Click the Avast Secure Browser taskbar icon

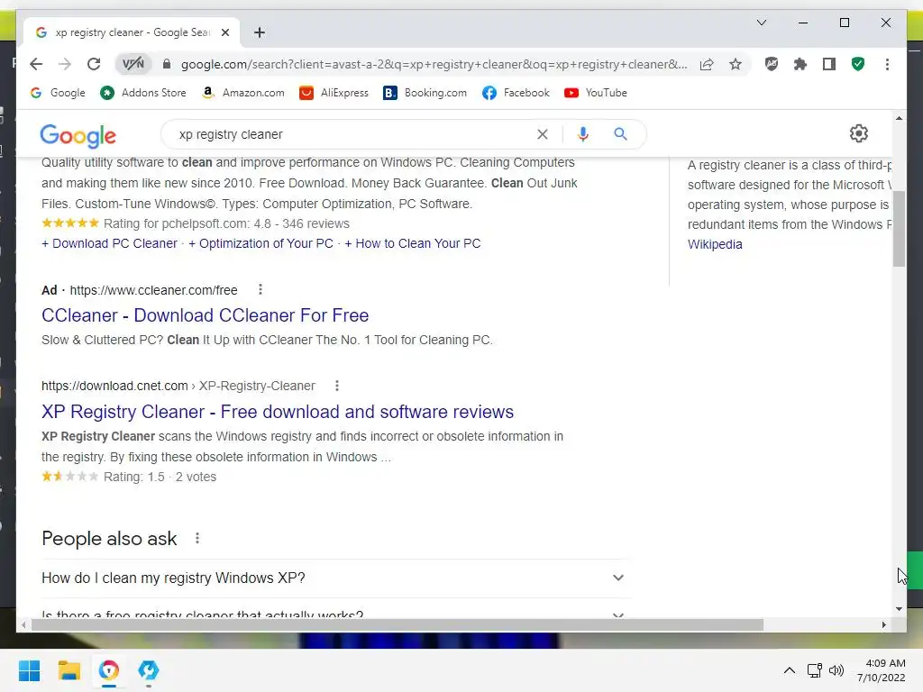[x=109, y=670]
